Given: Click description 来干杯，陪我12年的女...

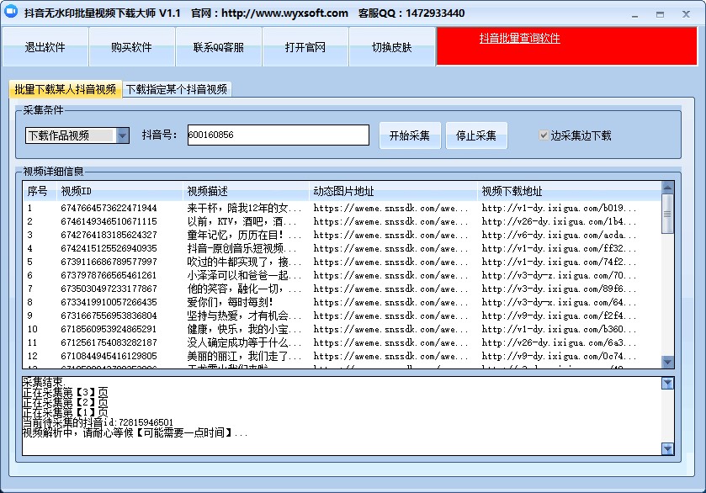Looking at the screenshot, I should pos(244,208).
